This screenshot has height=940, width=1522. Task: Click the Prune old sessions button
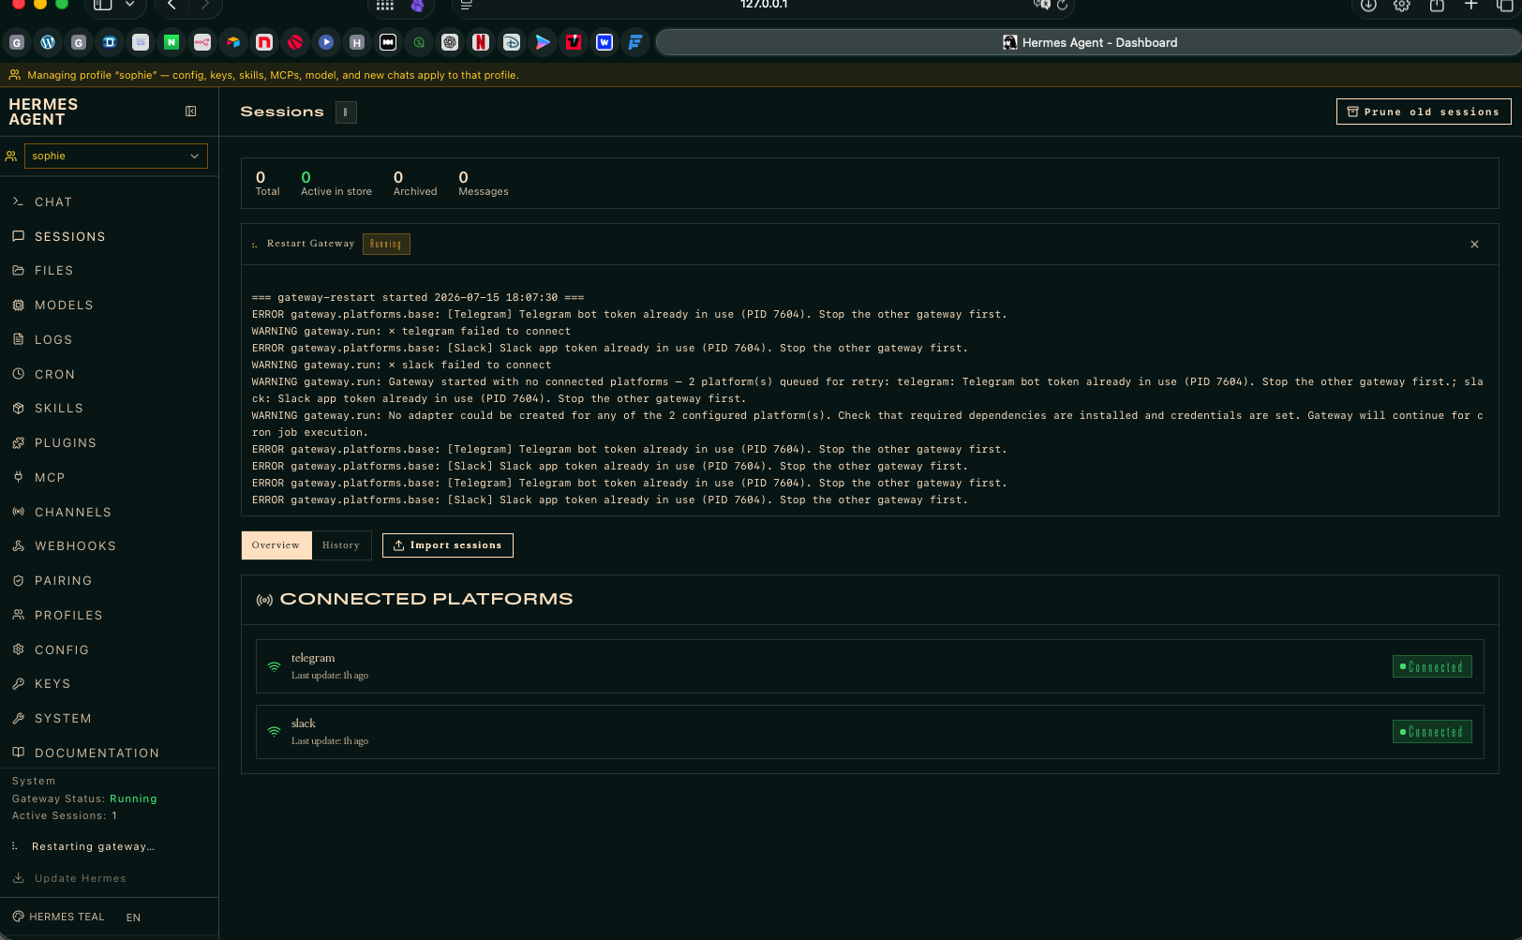[1423, 112]
